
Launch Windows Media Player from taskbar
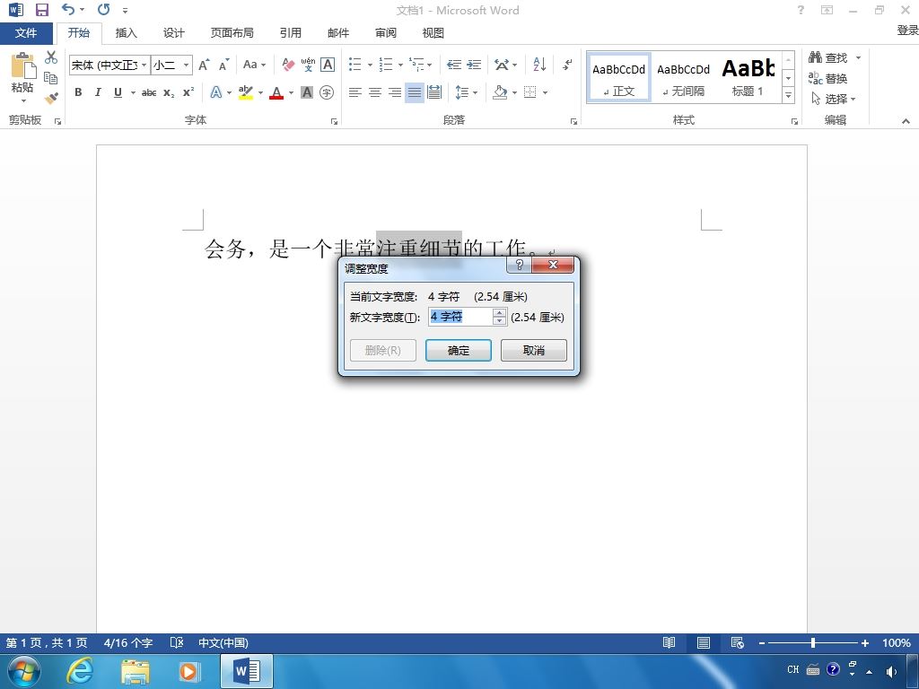point(188,671)
